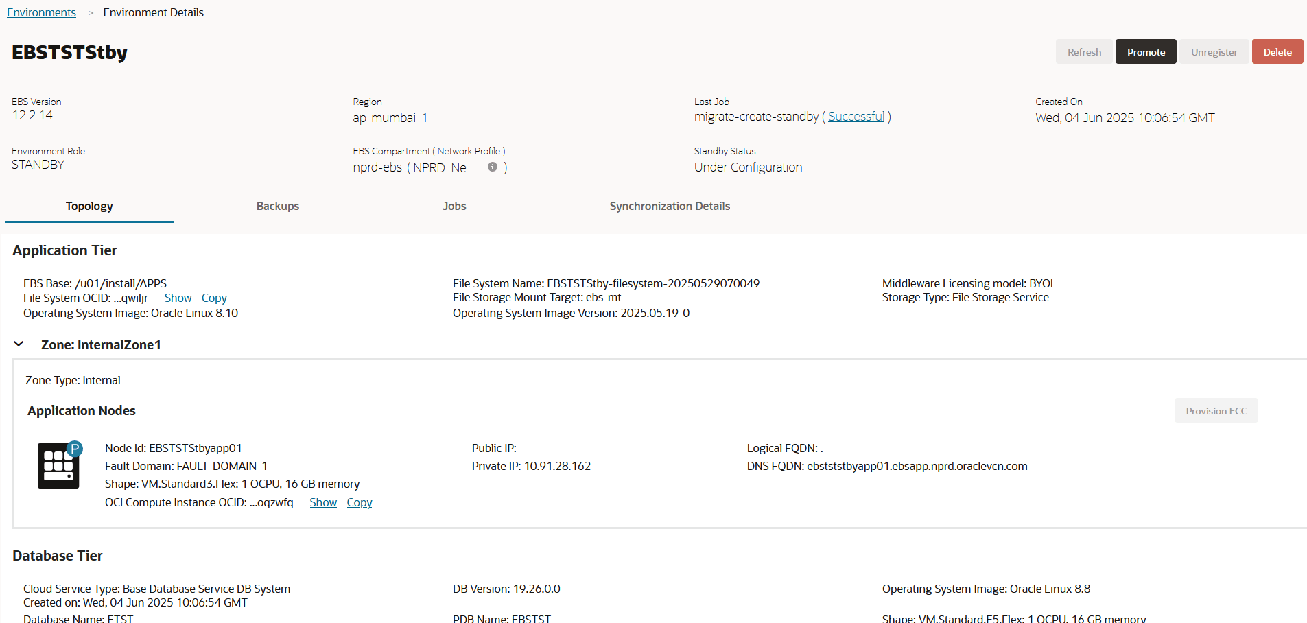Click Operating System Image Oracle Linux 8.8
The image size is (1307, 623).
[x=986, y=589]
